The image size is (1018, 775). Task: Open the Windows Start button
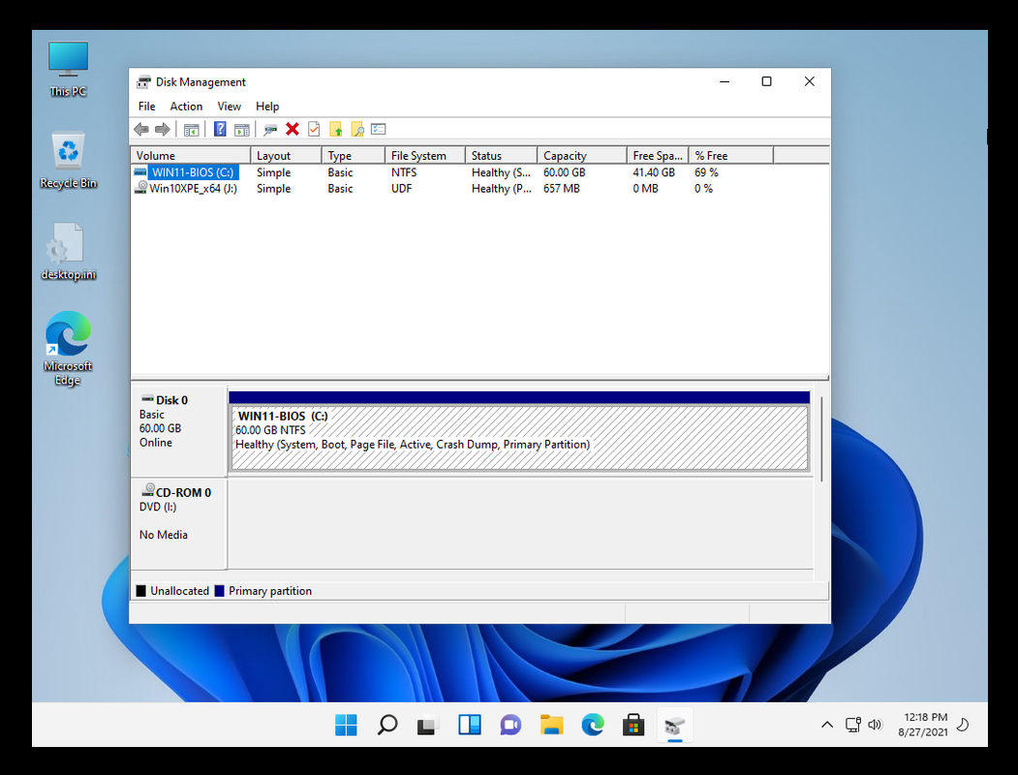click(346, 725)
